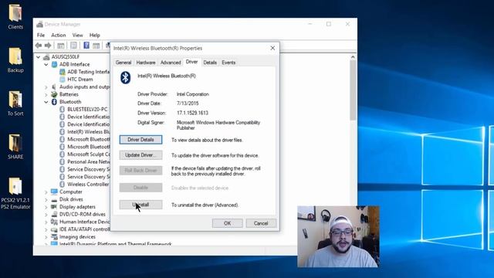Click the HTC Dream device icon
This screenshot has width=494, height=278.
62,80
